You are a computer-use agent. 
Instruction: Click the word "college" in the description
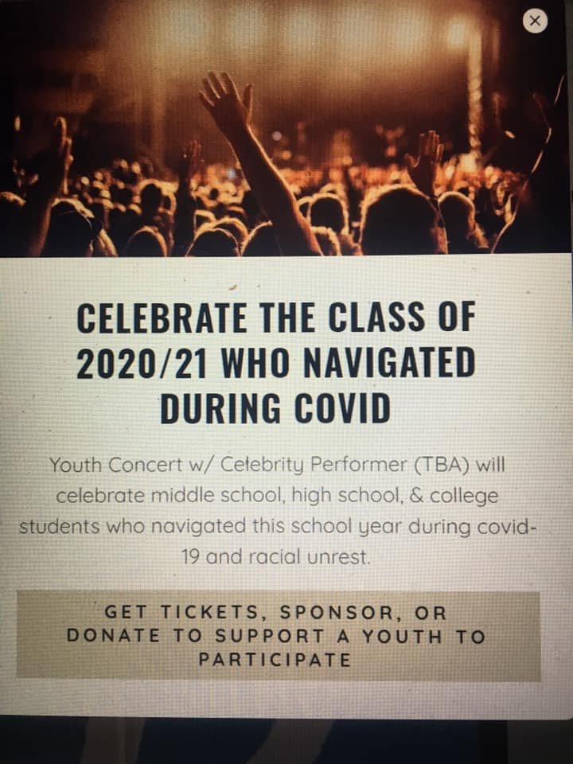coord(465,496)
